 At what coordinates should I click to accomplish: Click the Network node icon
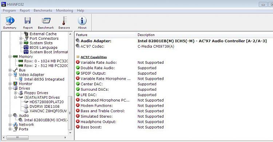(15, 125)
